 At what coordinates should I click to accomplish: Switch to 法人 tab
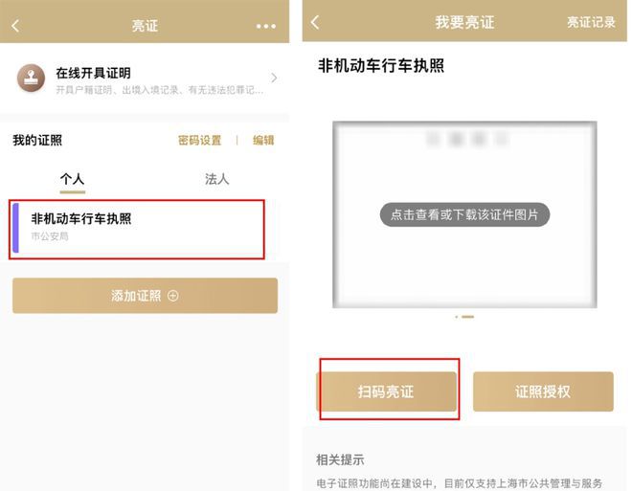point(216,179)
